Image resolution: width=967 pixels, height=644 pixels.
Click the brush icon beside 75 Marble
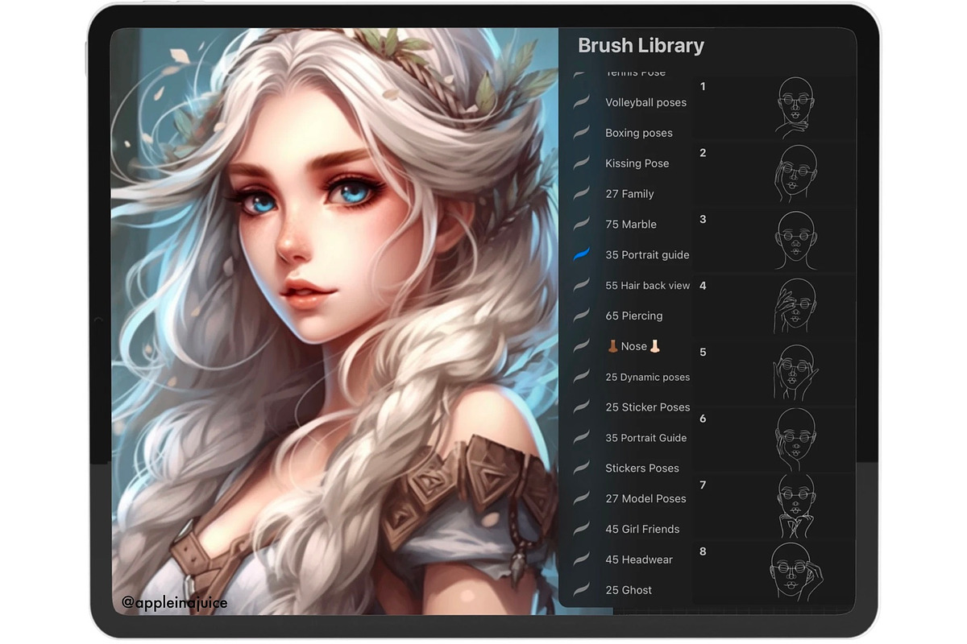pos(581,224)
